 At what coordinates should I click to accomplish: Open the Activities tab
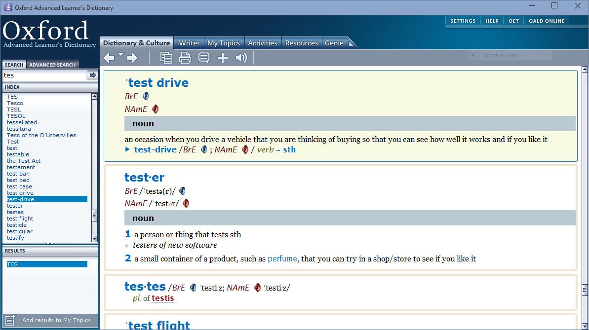pyautogui.click(x=263, y=43)
